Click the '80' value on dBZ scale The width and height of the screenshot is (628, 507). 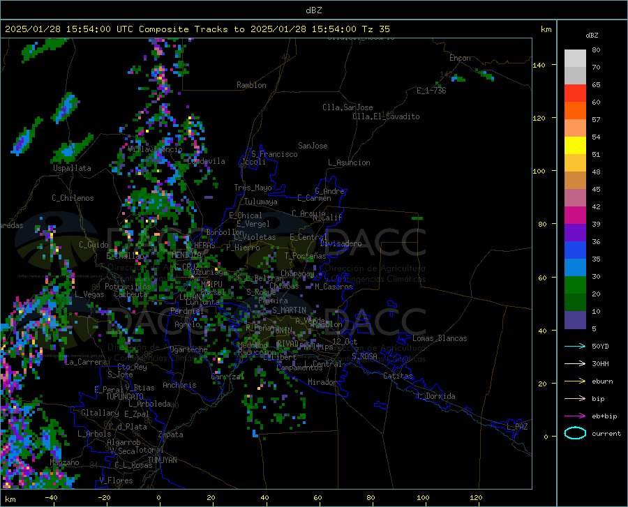tap(596, 50)
